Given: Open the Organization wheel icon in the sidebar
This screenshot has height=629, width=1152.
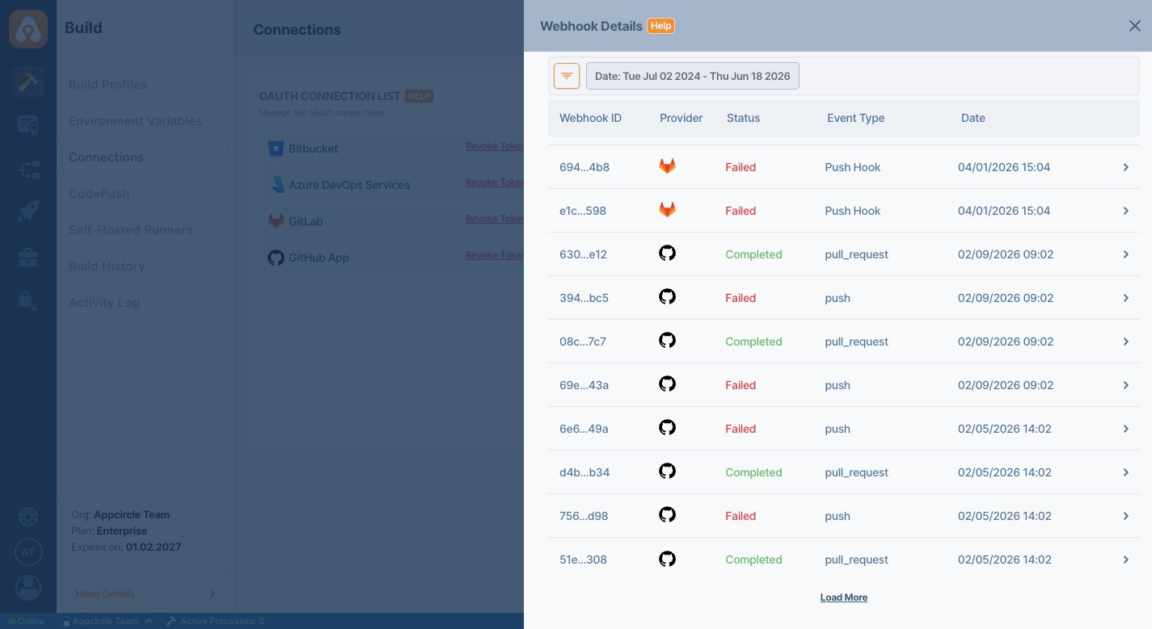Looking at the screenshot, I should point(28,517).
